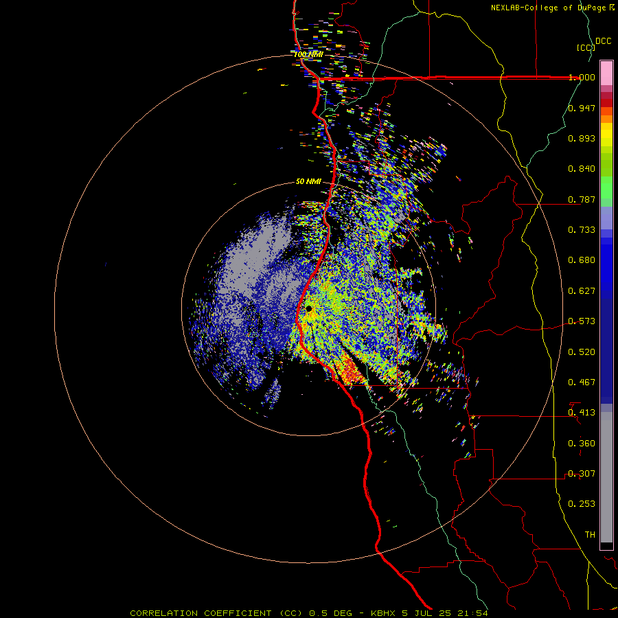Select the 1.000 color scale value
618x618 pixels.
(582, 77)
